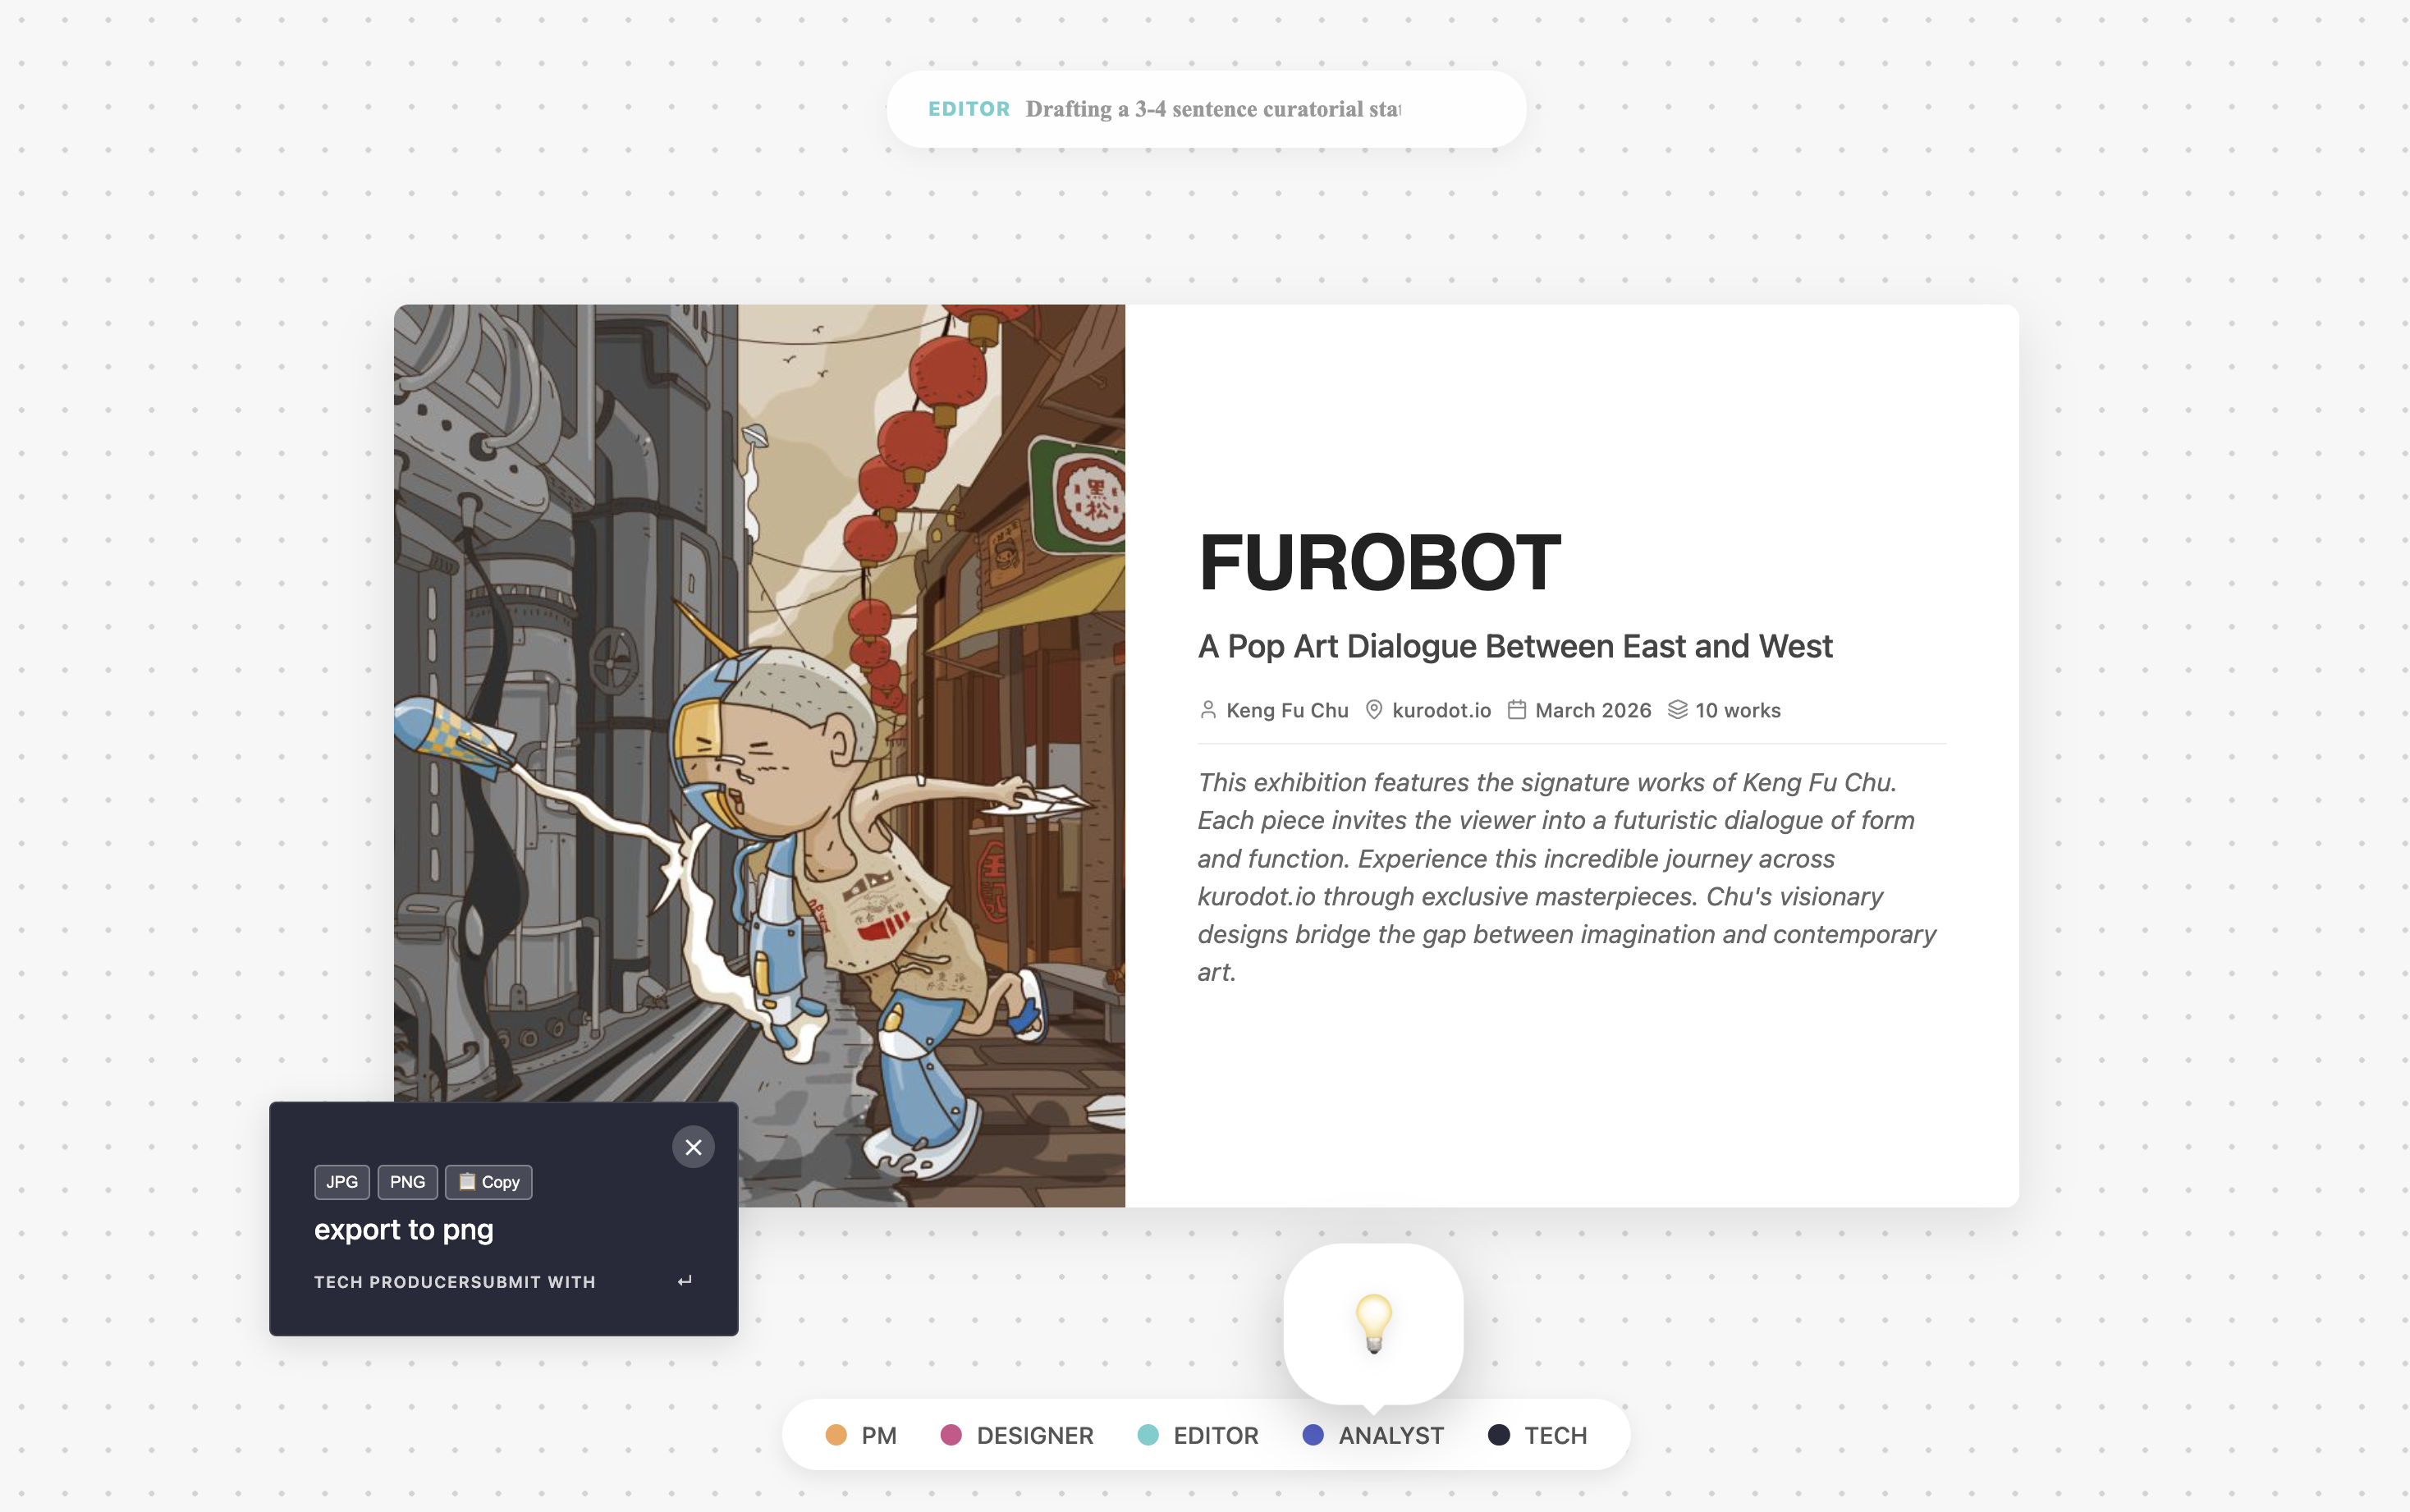The width and height of the screenshot is (2410, 1512).
Task: Click the layers icon by 10 works
Action: tap(1677, 710)
